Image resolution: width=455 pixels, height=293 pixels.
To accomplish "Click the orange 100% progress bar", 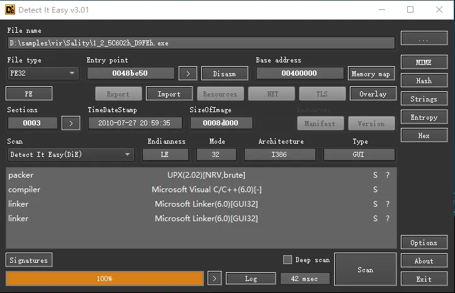I will (x=104, y=279).
